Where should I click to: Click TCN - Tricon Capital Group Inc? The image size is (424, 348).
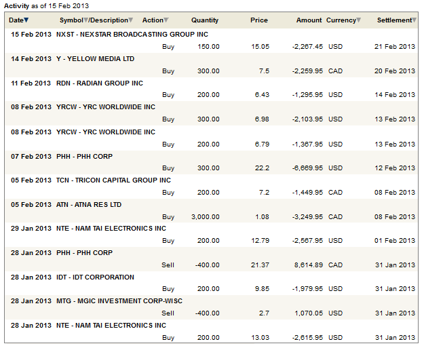[113, 180]
